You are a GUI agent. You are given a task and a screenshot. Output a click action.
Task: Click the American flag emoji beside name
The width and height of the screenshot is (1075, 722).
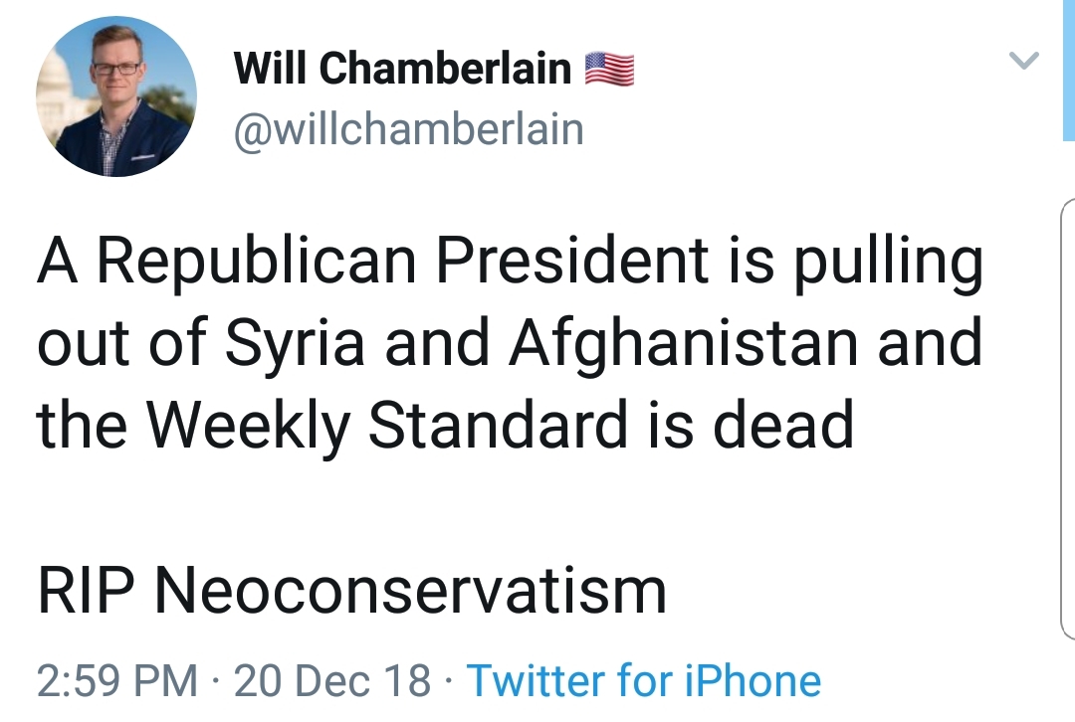(609, 69)
